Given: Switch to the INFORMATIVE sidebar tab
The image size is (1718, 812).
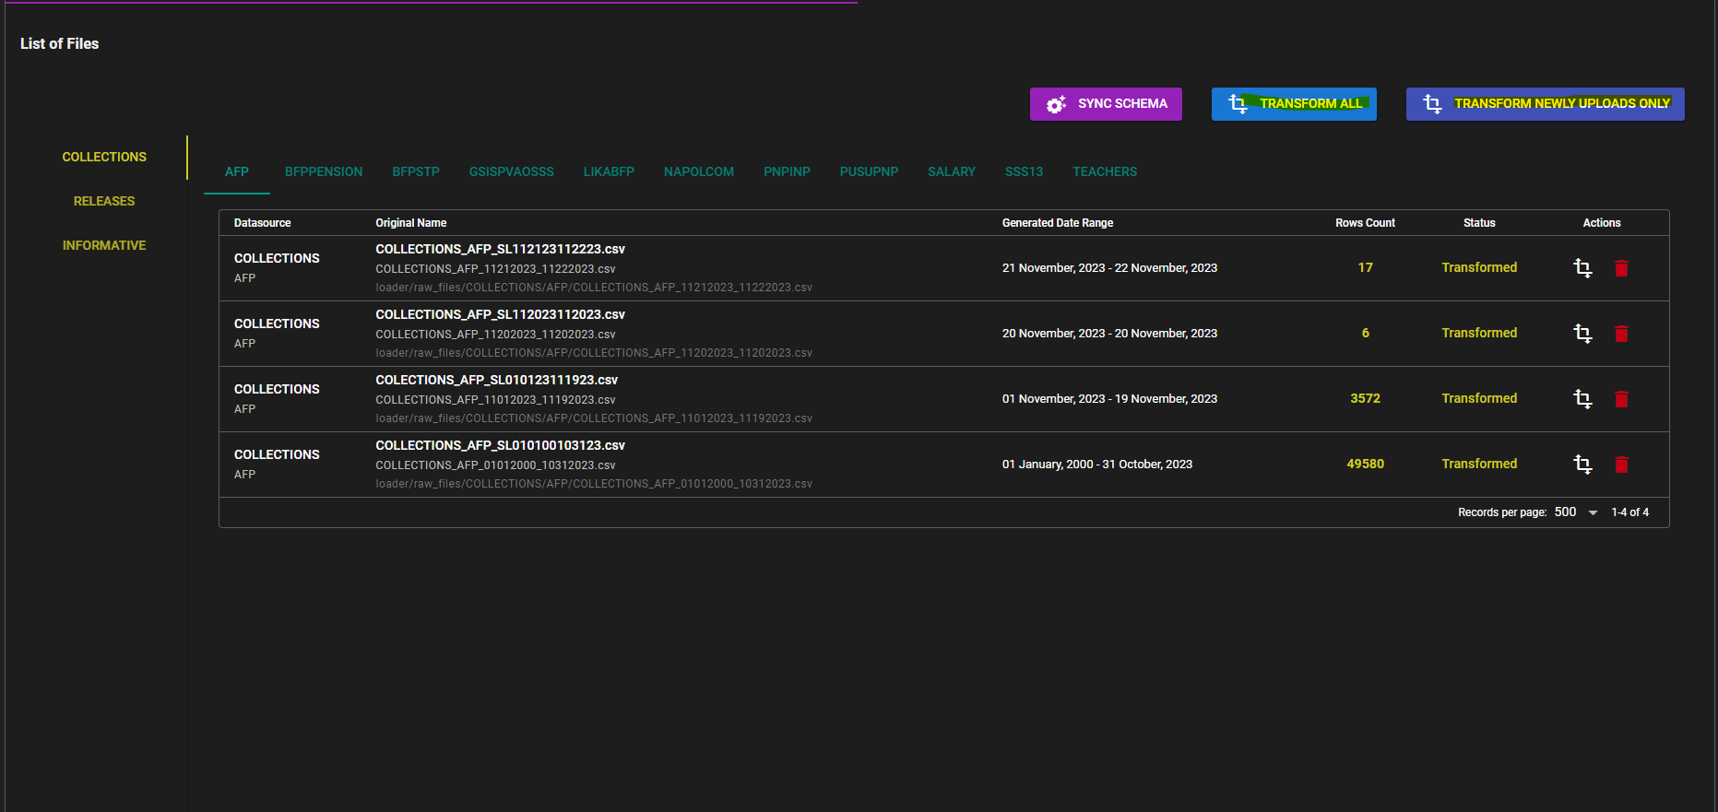Looking at the screenshot, I should [104, 246].
